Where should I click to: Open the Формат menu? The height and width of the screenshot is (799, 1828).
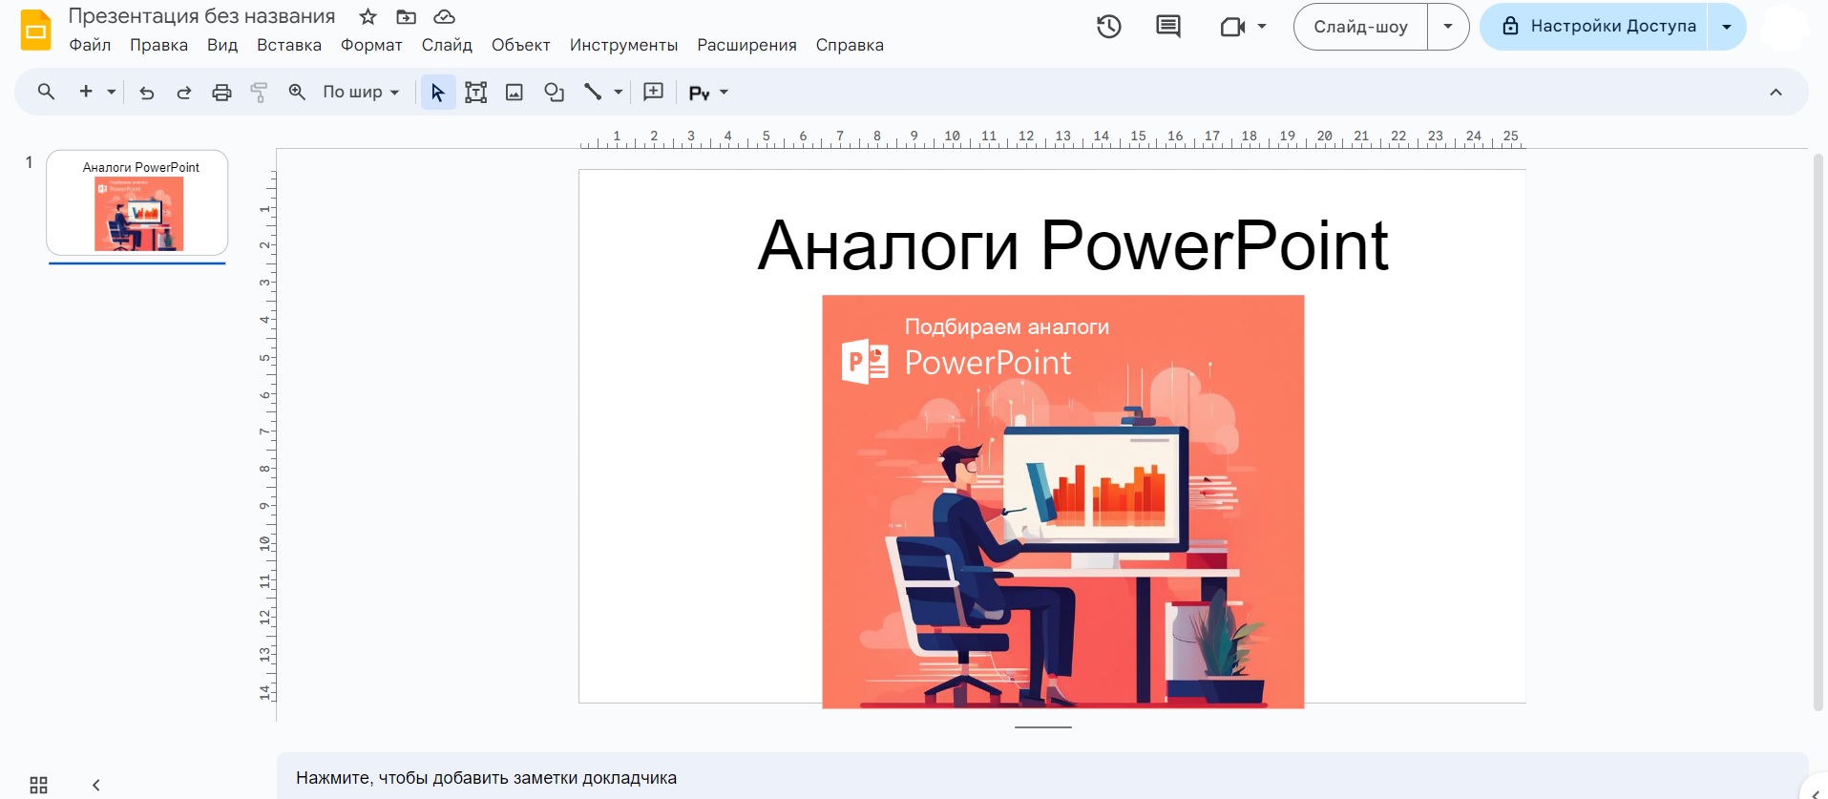point(371,45)
